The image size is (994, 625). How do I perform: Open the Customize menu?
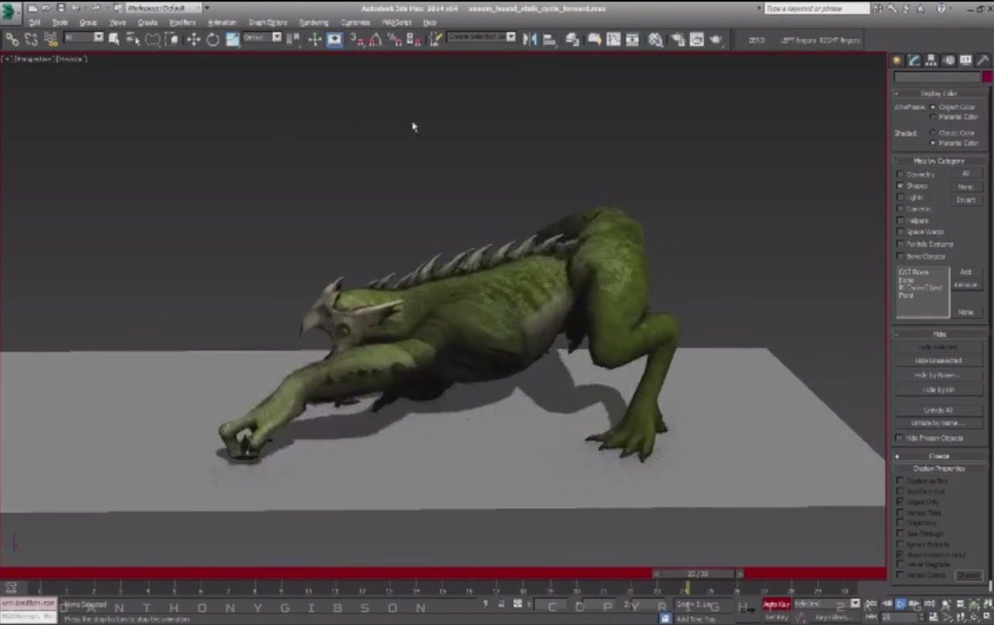[355, 22]
